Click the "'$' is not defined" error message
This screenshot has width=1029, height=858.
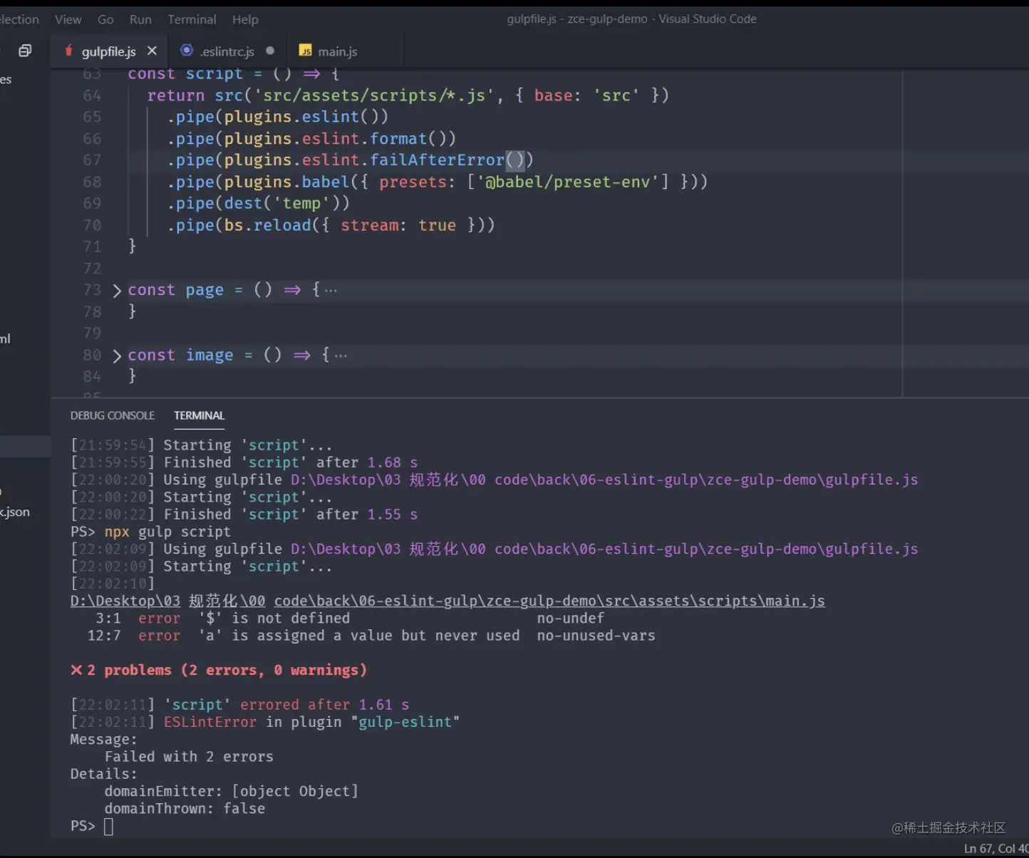tap(274, 619)
